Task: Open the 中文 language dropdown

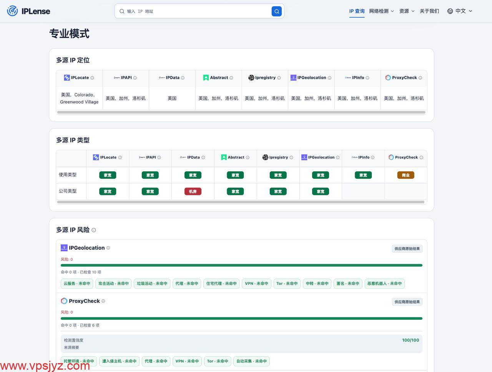Action: click(x=460, y=11)
